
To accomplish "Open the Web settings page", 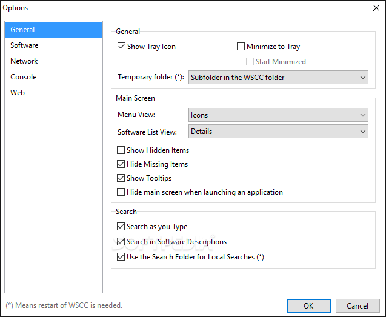I will (18, 93).
